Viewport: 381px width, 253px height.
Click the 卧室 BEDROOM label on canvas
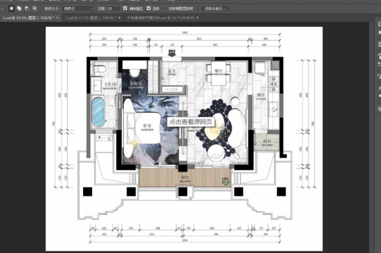(x=147, y=127)
